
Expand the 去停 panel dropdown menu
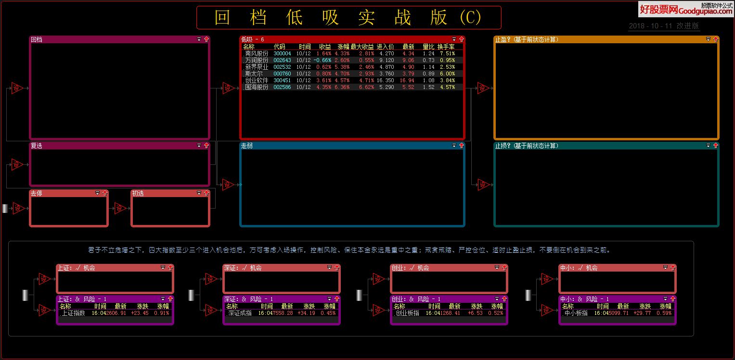click(x=98, y=193)
